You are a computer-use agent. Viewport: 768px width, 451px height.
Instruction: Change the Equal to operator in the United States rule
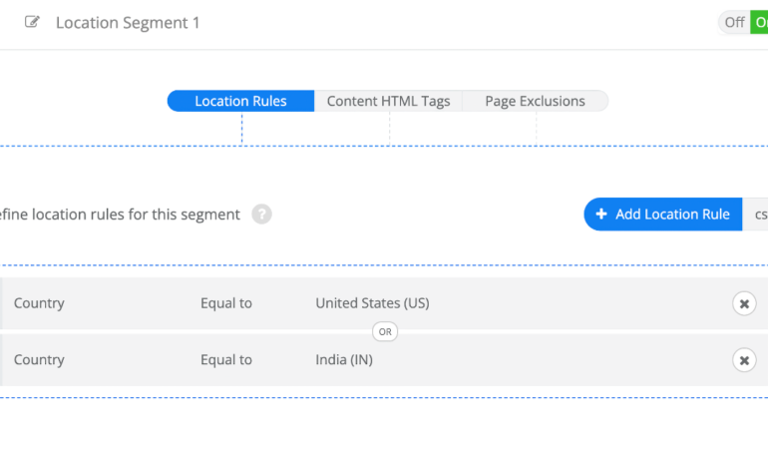click(x=225, y=303)
